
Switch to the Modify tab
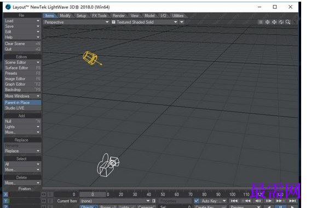(65, 16)
